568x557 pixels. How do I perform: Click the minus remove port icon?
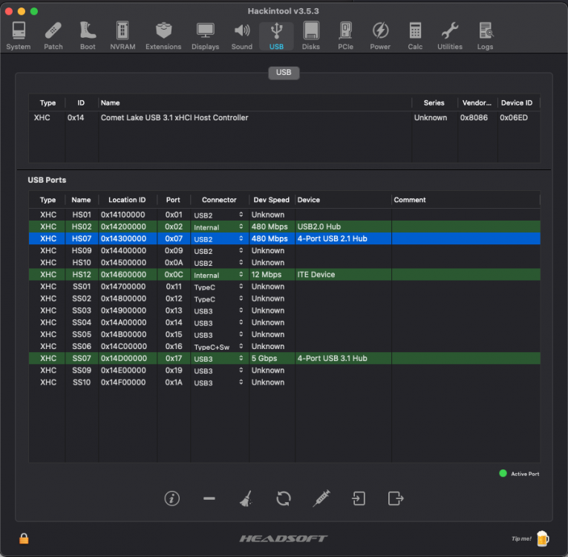pyautogui.click(x=209, y=498)
